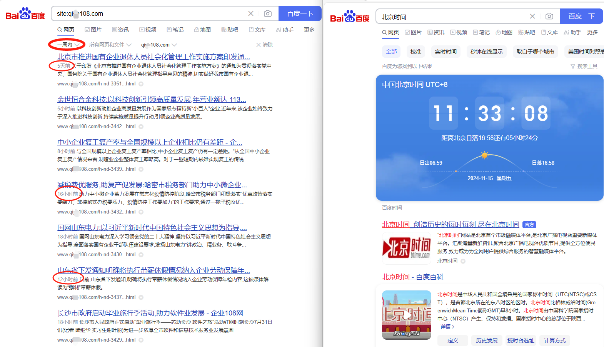Open AI 助手 tab in right window
The image size is (604, 347).
(x=572, y=32)
